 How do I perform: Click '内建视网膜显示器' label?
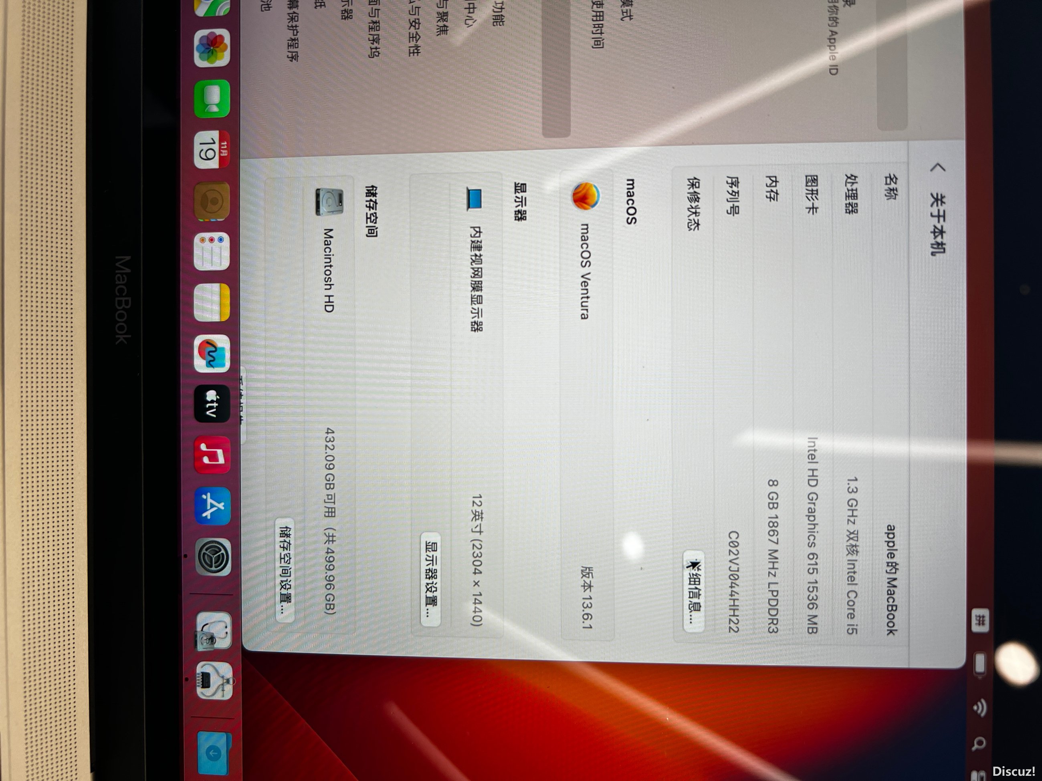(476, 279)
